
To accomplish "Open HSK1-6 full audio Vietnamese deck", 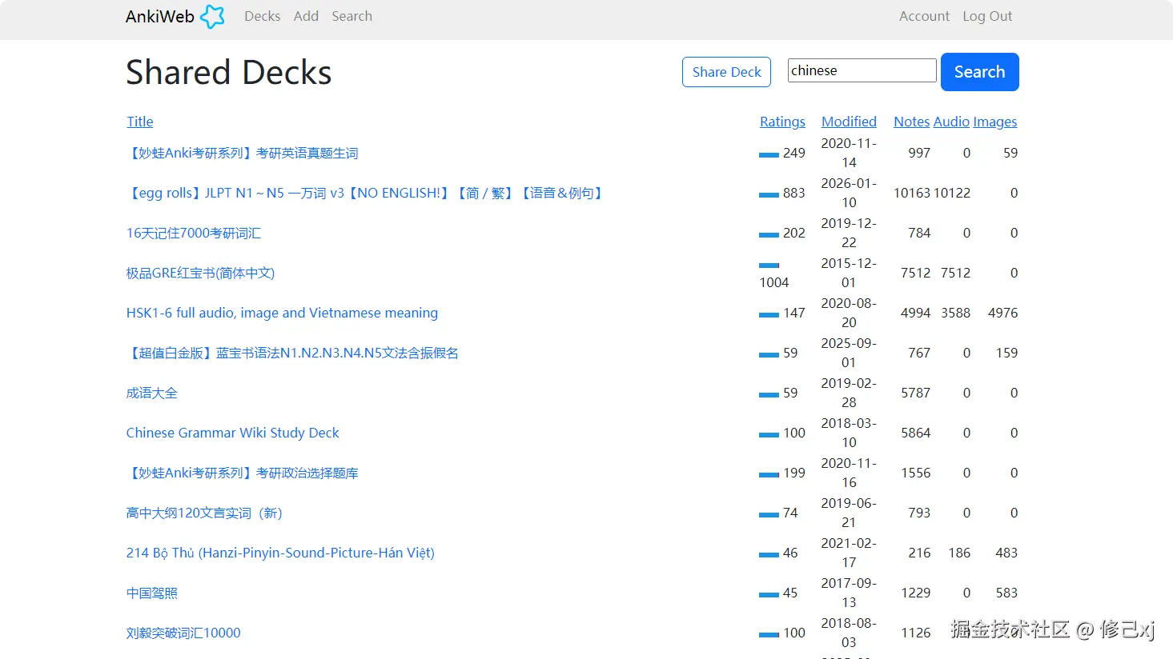I will (282, 313).
